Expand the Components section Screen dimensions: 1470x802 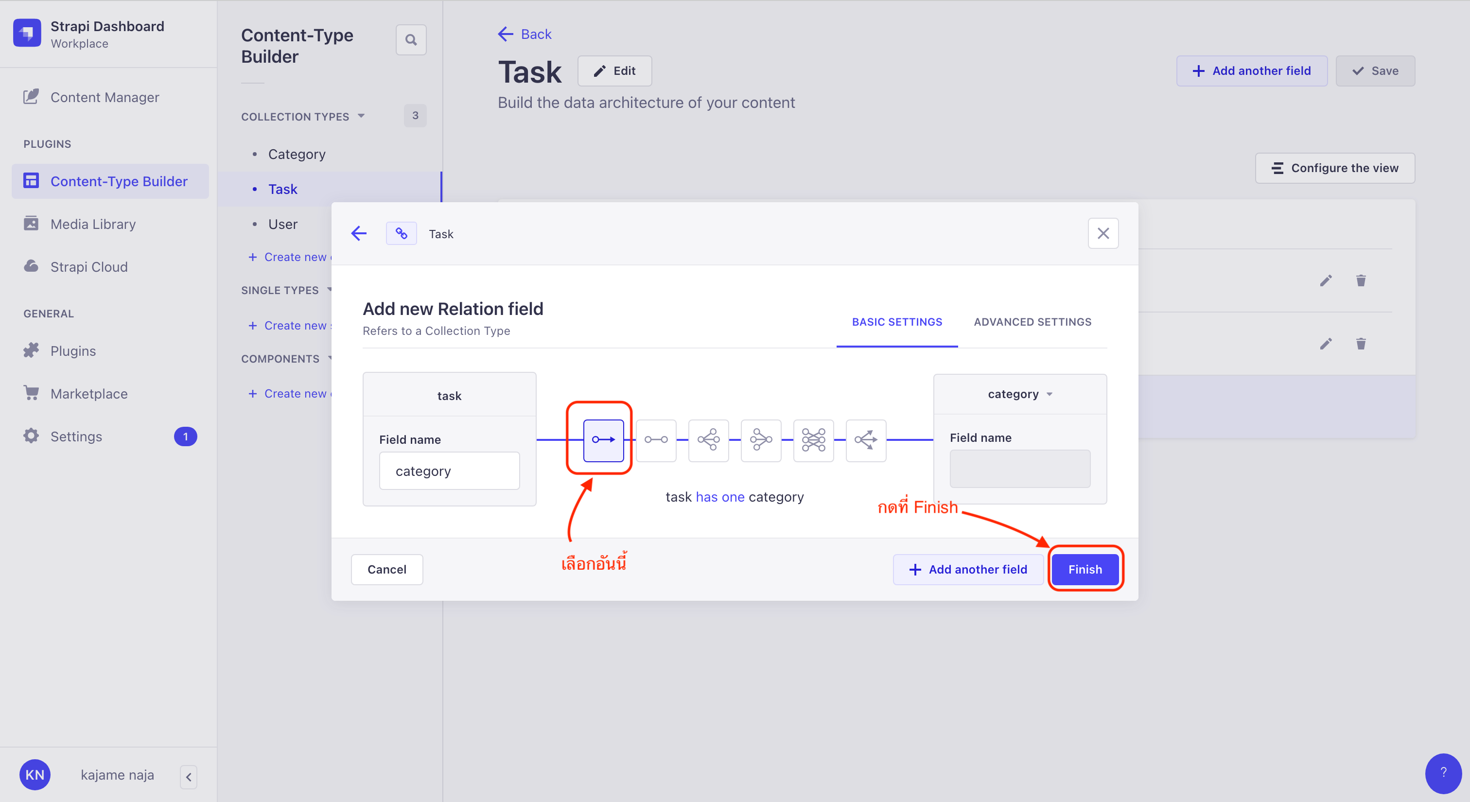point(286,359)
